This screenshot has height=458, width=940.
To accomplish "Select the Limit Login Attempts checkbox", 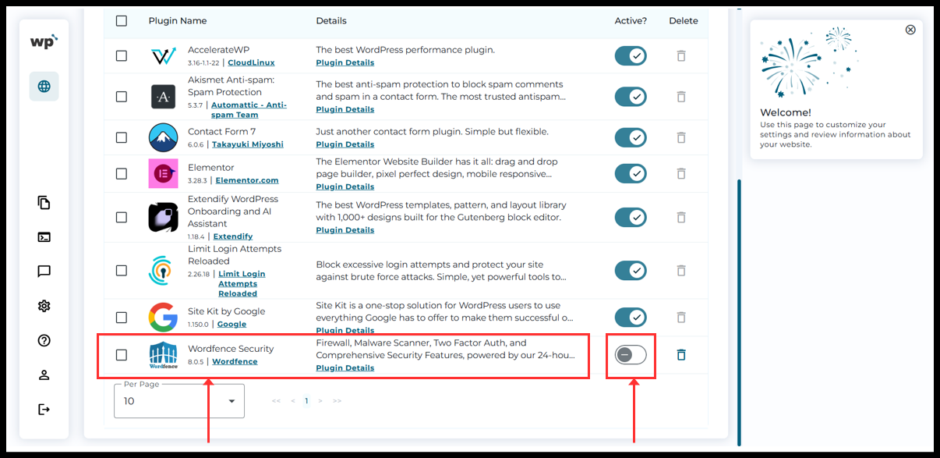I will point(121,271).
